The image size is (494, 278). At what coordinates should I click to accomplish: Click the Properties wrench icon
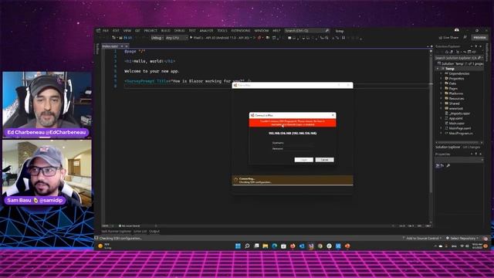448,165
